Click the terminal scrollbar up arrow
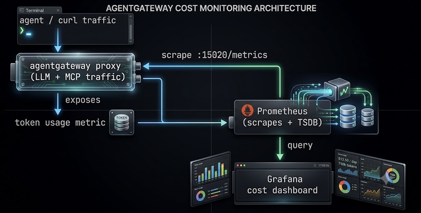The width and height of the screenshot is (421, 213). point(130,17)
